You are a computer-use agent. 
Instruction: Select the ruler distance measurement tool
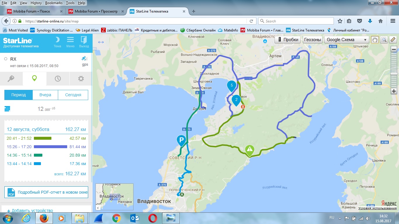coord(393,40)
